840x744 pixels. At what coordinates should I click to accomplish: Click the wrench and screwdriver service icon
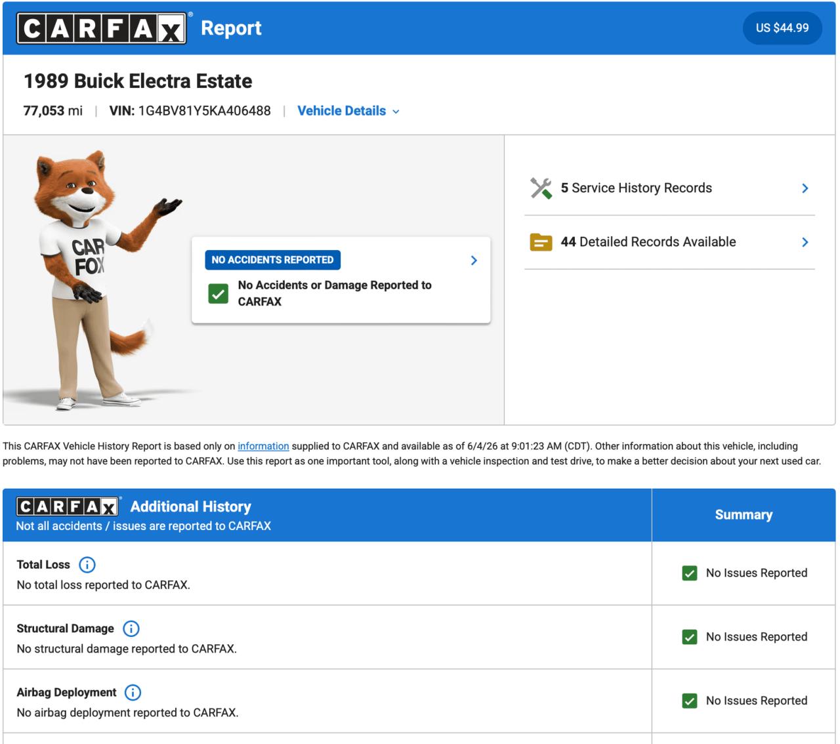tap(541, 188)
